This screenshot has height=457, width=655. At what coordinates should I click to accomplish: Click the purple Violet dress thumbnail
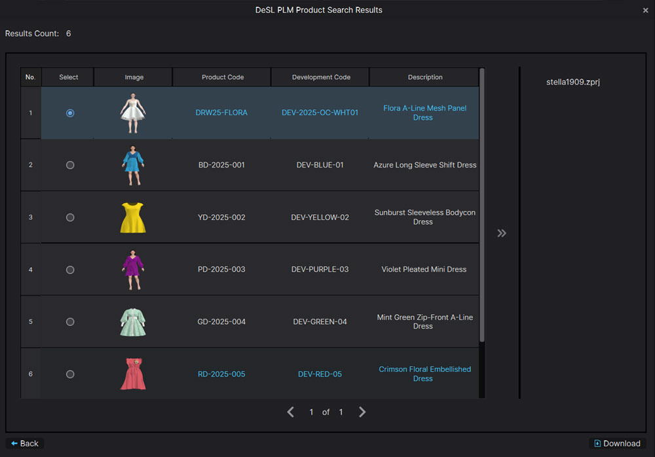(x=133, y=269)
